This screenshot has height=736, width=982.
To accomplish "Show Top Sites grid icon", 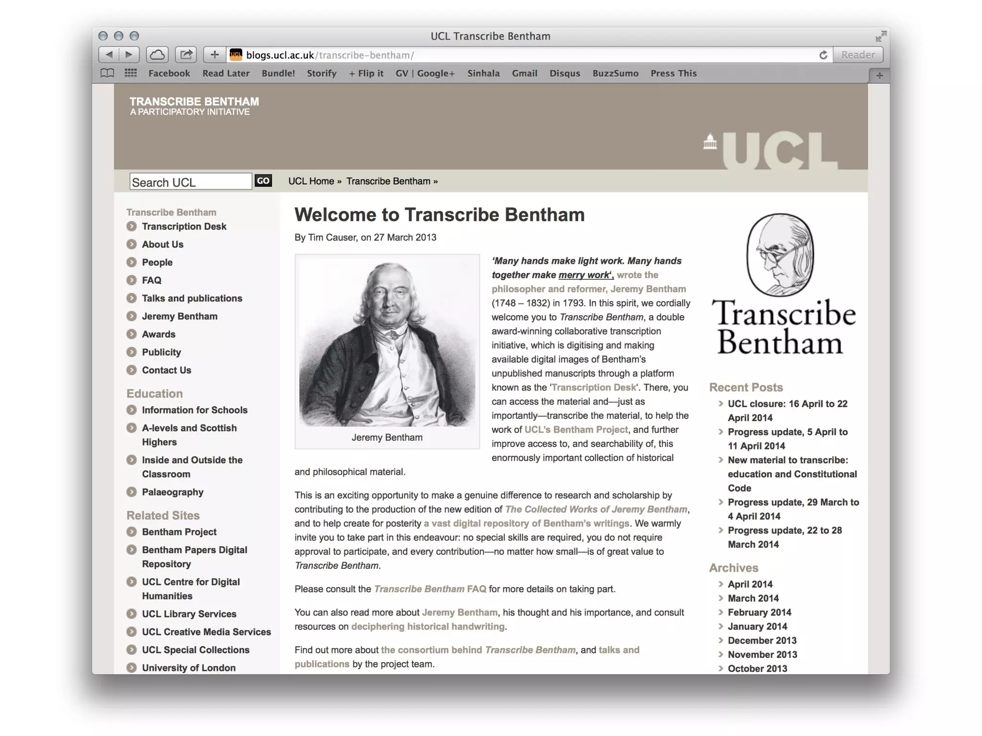I will click(x=130, y=73).
